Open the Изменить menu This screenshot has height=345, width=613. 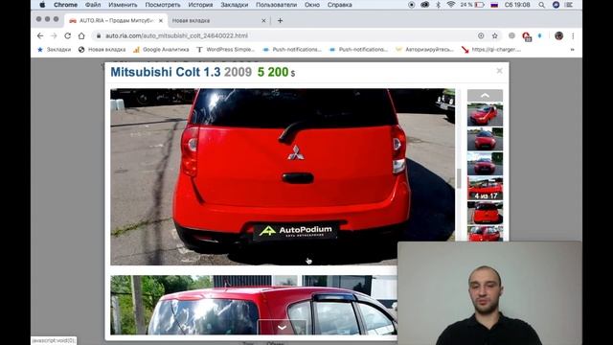pyautogui.click(x=123, y=5)
